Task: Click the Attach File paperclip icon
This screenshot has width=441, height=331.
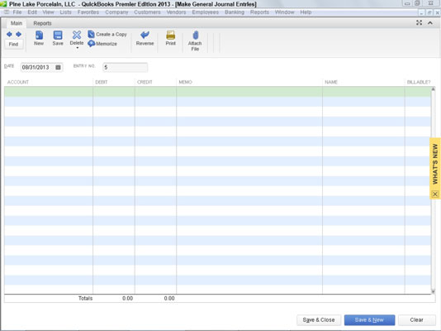Action: pos(196,36)
